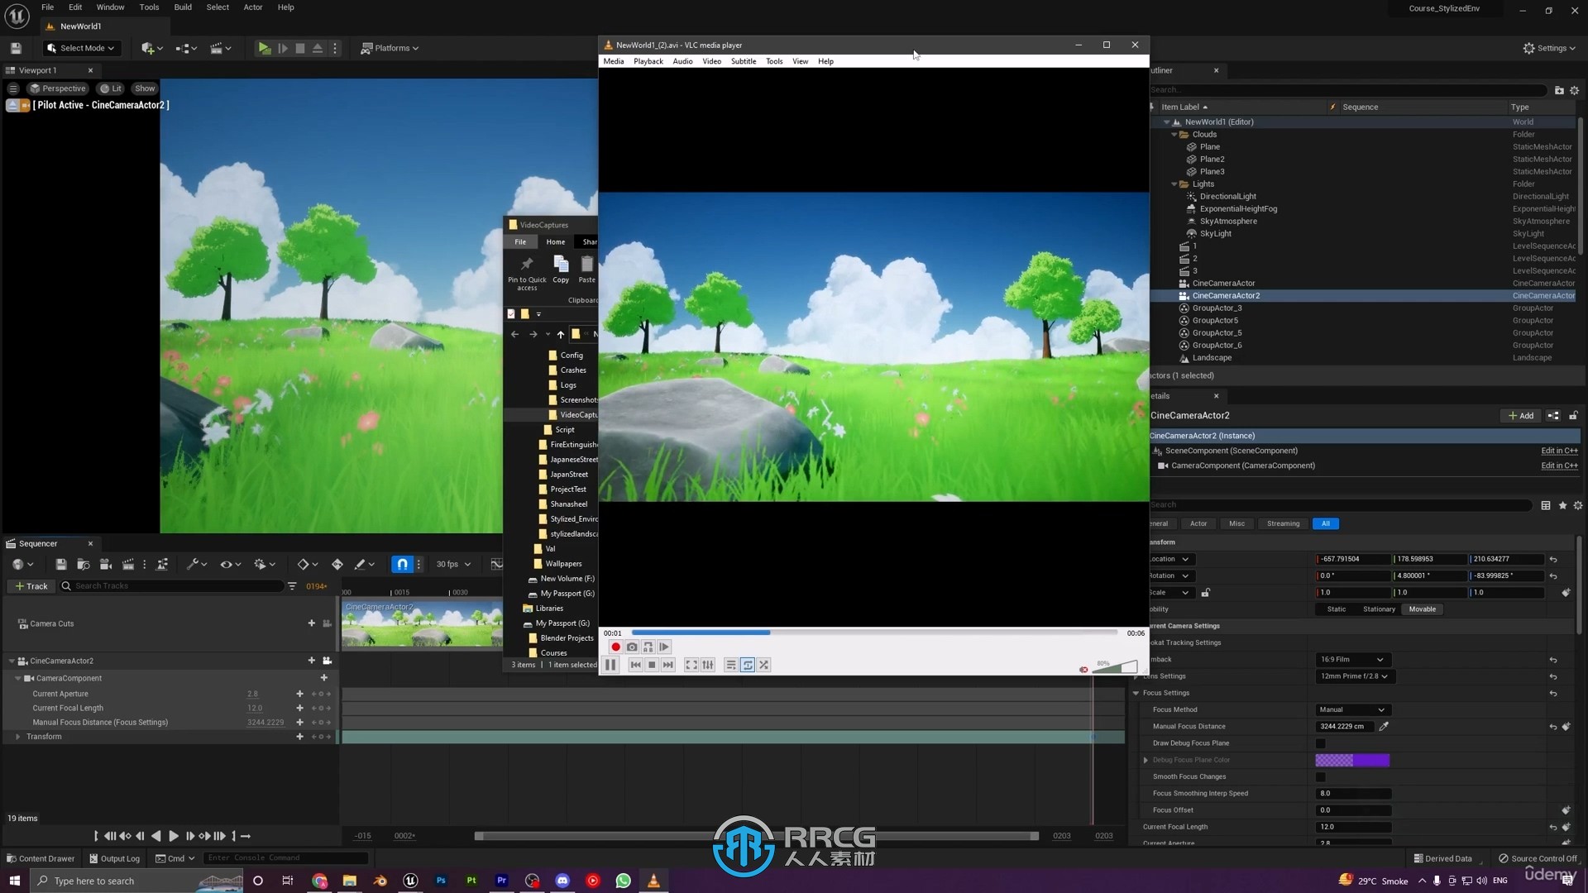Screen dimensions: 1588x893
Task: Open the Focus Method dropdown
Action: [1351, 709]
